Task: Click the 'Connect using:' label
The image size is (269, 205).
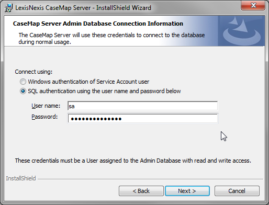Action: pos(33,72)
